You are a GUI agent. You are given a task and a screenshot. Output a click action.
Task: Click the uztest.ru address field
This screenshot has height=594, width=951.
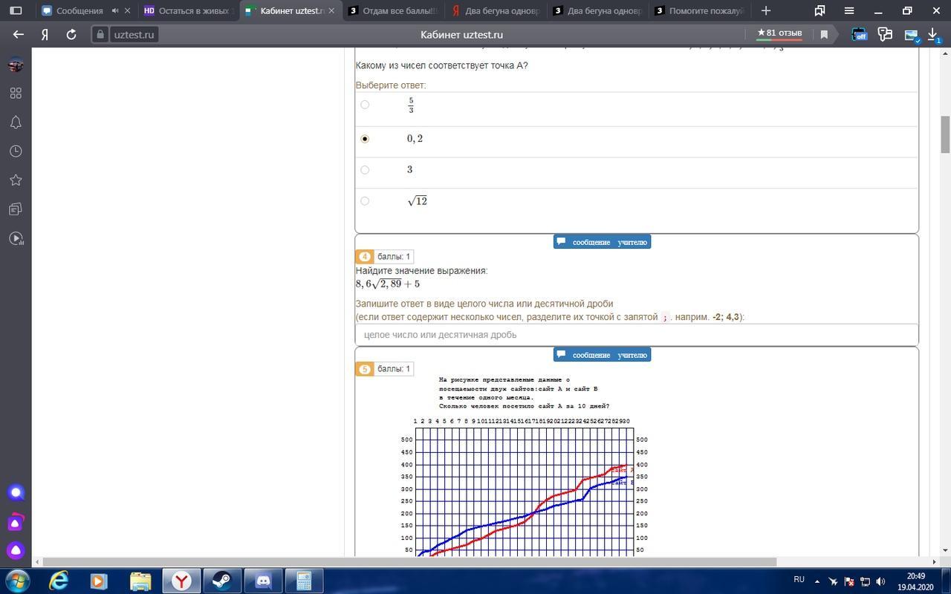click(x=134, y=35)
